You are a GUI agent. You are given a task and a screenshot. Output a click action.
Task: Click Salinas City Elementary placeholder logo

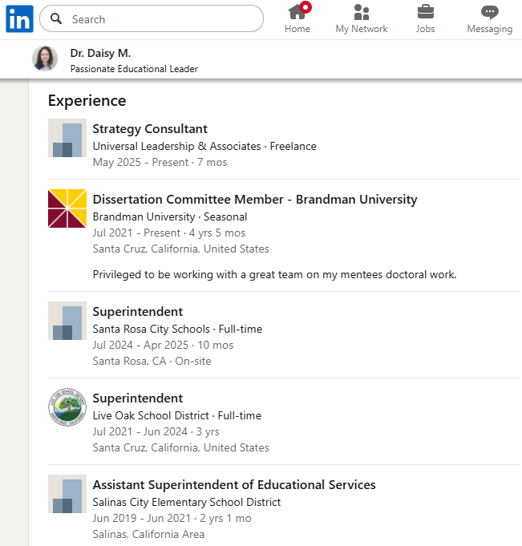[x=67, y=494]
